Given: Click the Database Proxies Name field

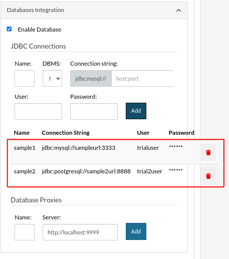Looking at the screenshot, I should [25, 232].
